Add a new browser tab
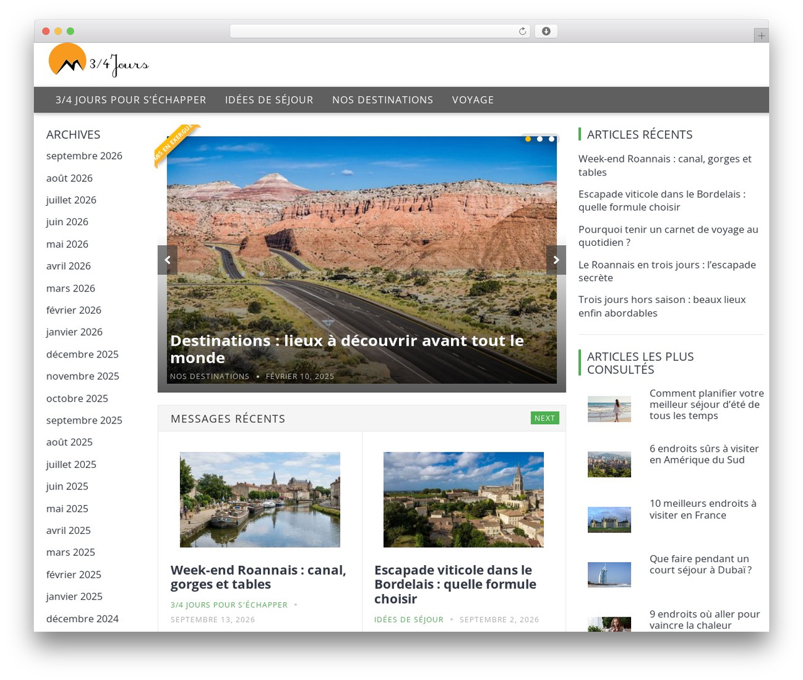This screenshot has height=680, width=803. [x=761, y=36]
